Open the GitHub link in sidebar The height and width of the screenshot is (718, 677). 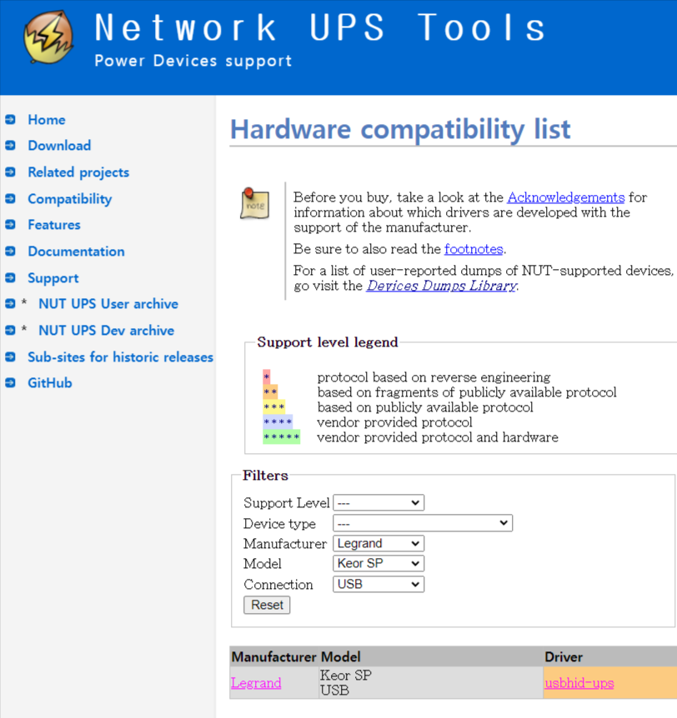coord(50,382)
